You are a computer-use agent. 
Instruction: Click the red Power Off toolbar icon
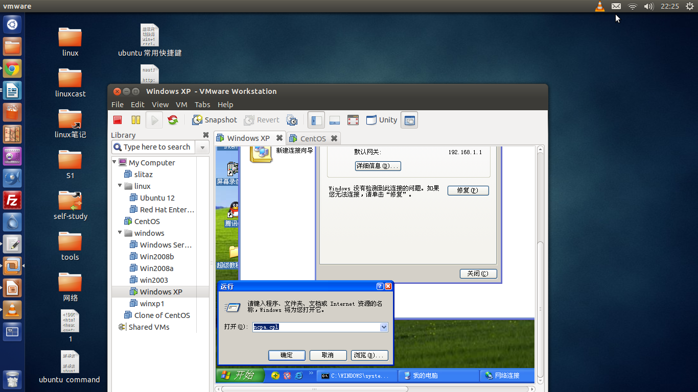coord(118,120)
